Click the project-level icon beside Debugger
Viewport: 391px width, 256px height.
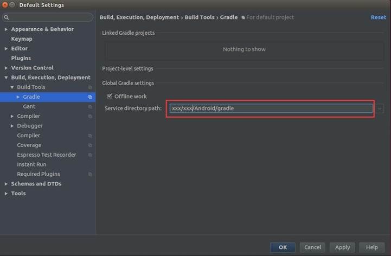(90, 126)
